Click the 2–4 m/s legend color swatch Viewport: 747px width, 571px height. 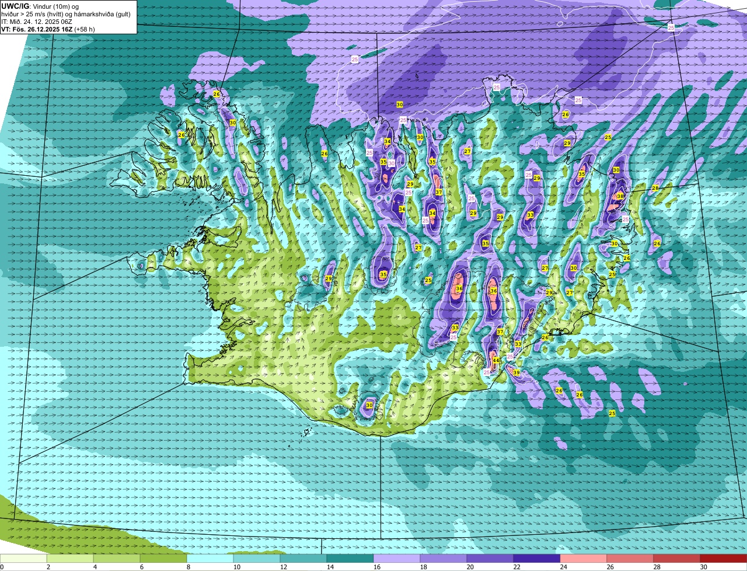coord(70,558)
